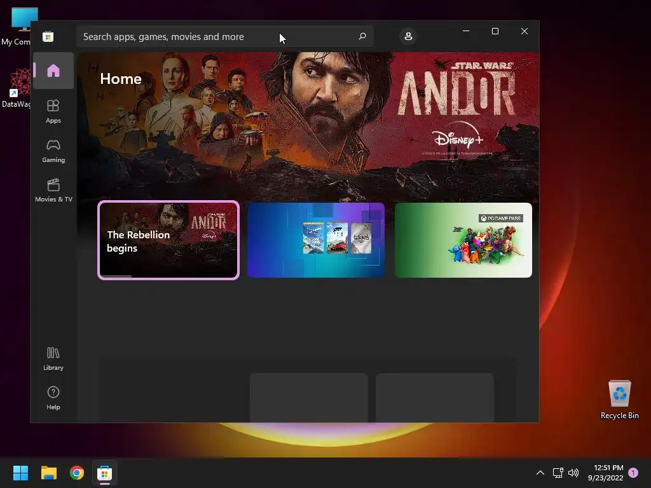Click the Microsoft Store logo in title bar
Screen dimensions: 651x488
pyautogui.click(x=48, y=36)
